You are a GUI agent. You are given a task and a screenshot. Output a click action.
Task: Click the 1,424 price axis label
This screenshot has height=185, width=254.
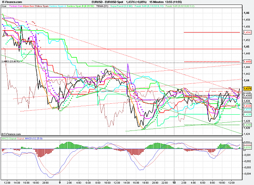pos(247,134)
